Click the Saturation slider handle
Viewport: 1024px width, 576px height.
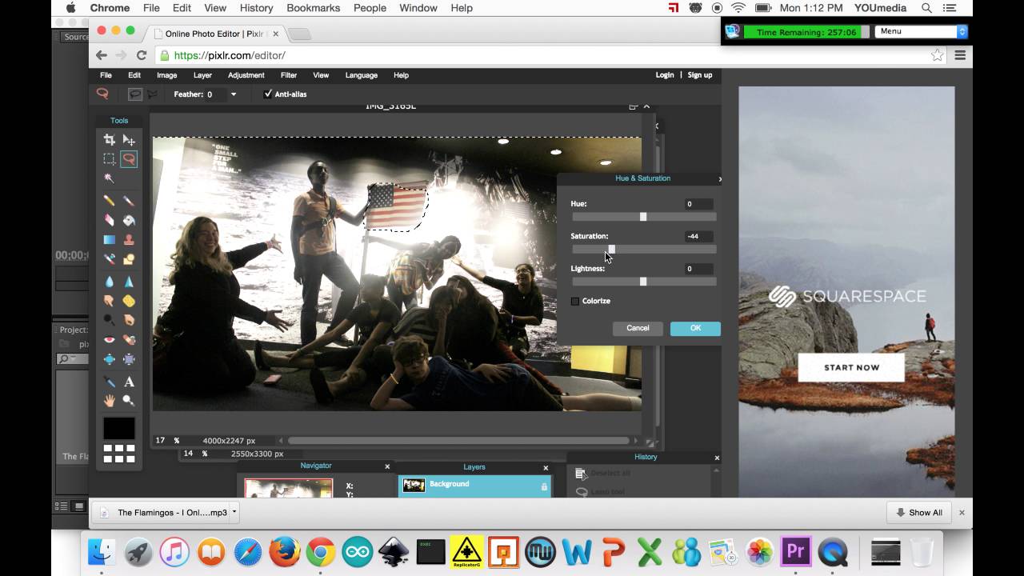pyautogui.click(x=612, y=250)
